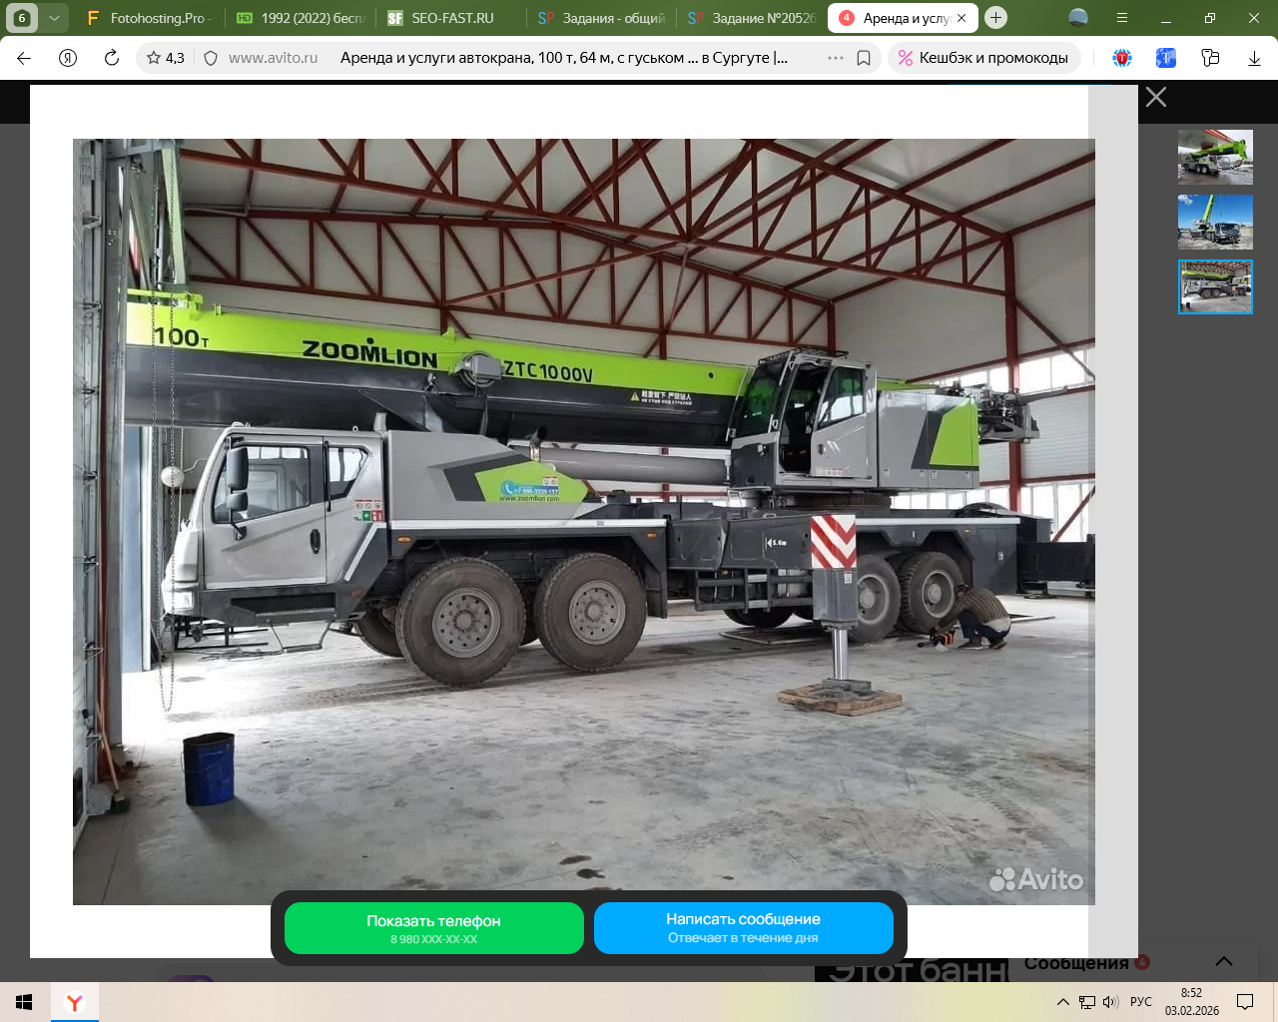Open the blue translator extension icon
The width and height of the screenshot is (1278, 1022).
point(1166,58)
